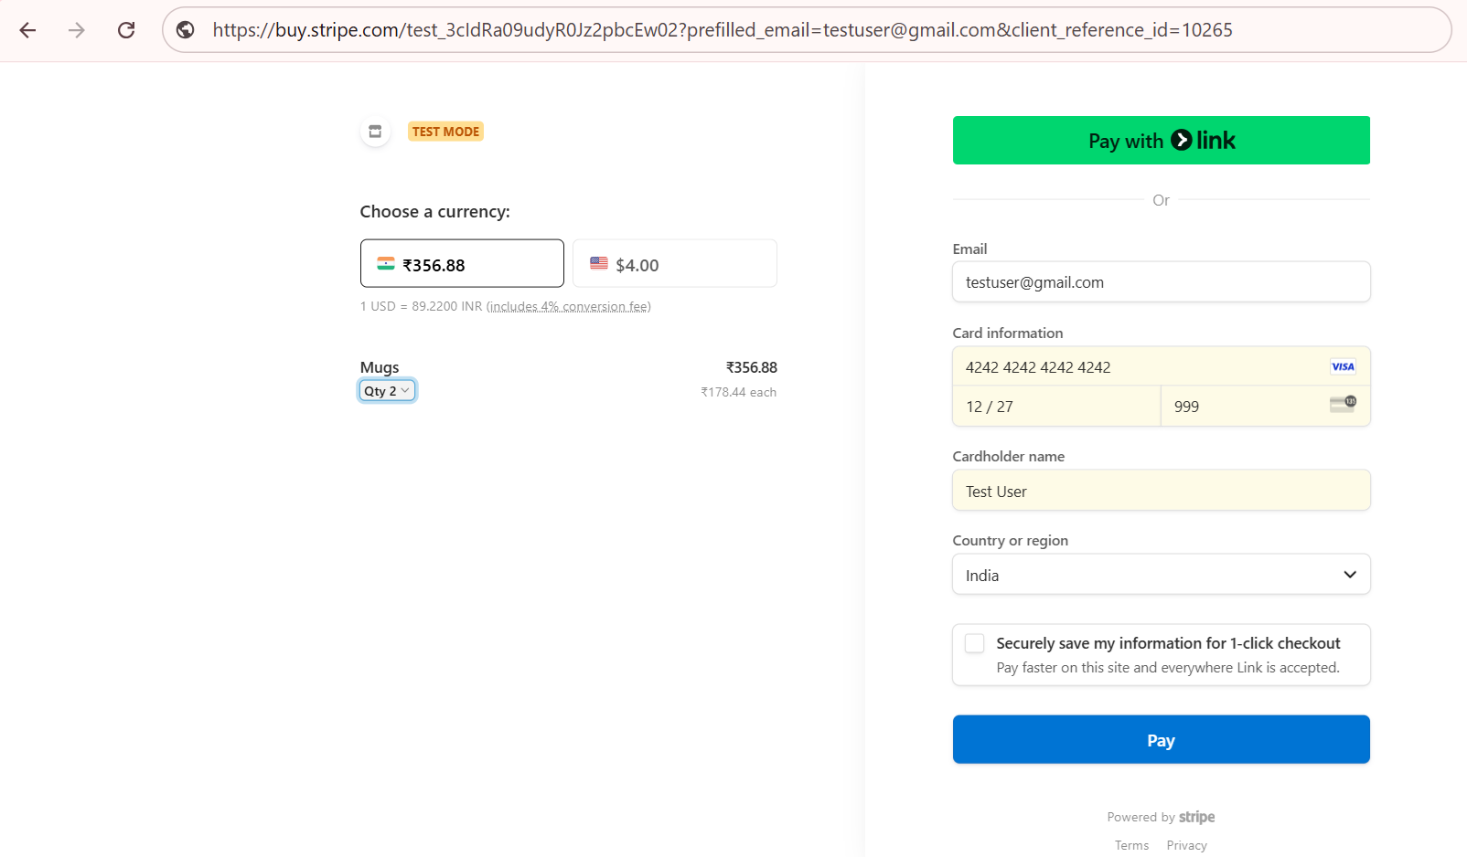Open the Privacy link

(x=1186, y=845)
